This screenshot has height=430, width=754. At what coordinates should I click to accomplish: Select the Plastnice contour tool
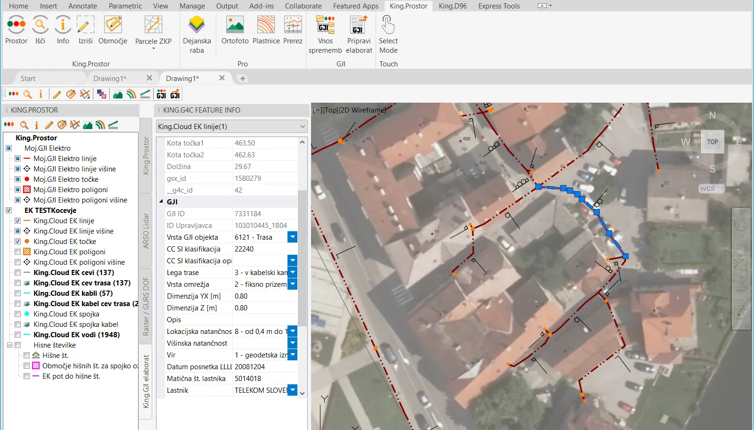[x=266, y=25]
